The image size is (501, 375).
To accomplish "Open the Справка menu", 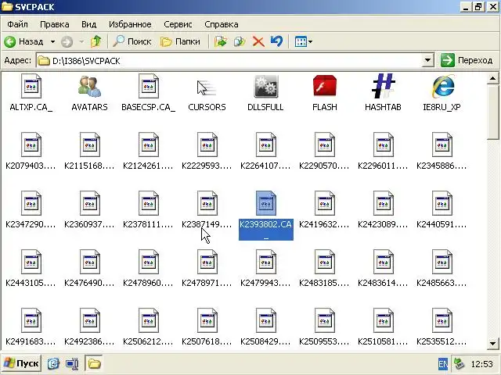I will pos(221,24).
